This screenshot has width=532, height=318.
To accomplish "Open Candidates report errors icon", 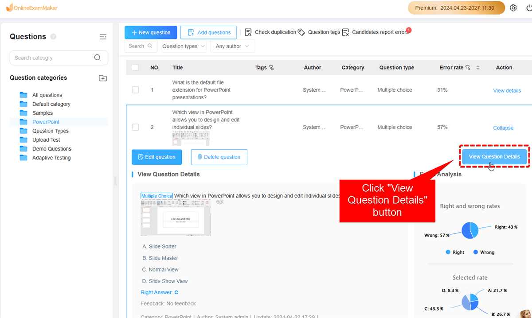I will (346, 32).
